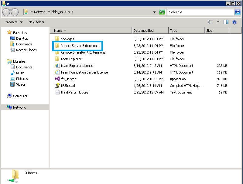Select Computer label in navigation pane
Viewport: 243px width, 184px height.
tap(20, 96)
